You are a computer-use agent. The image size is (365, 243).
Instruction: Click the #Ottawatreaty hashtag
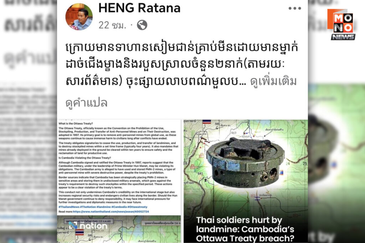point(137,207)
